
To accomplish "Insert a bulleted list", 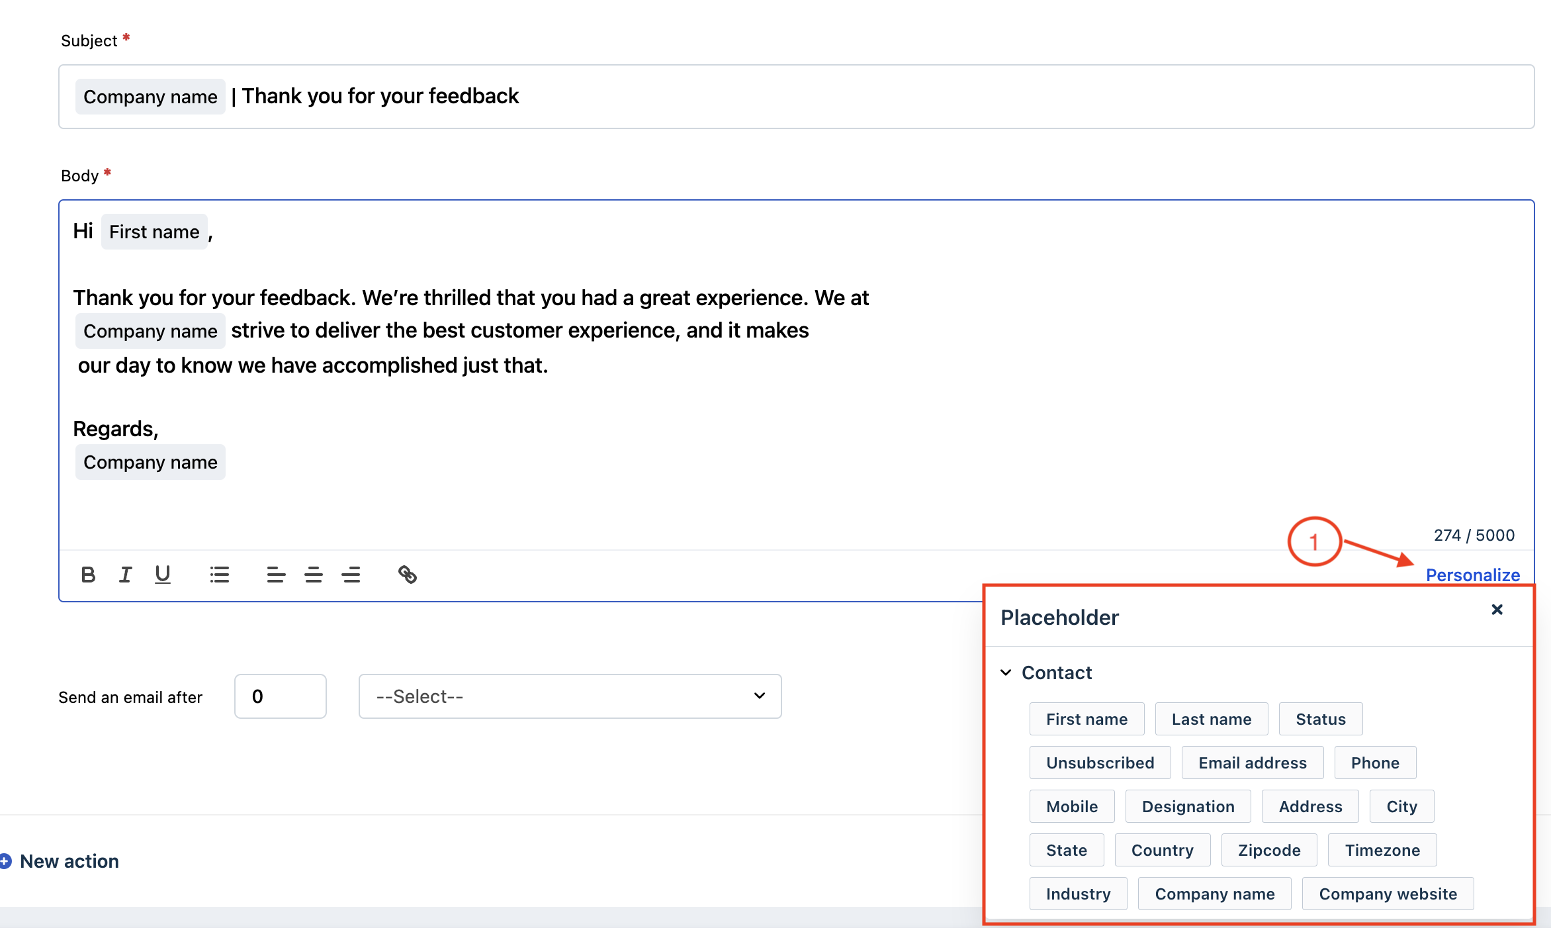I will pos(219,575).
